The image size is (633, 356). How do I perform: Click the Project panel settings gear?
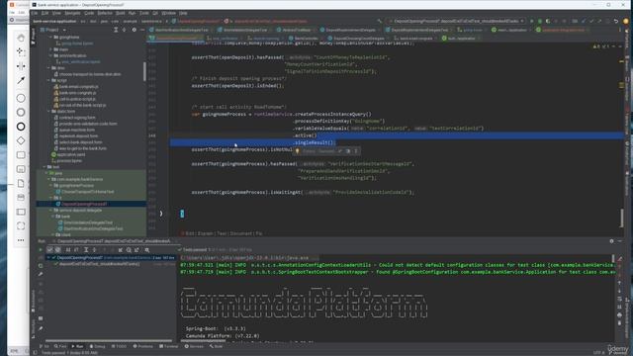[135, 30]
